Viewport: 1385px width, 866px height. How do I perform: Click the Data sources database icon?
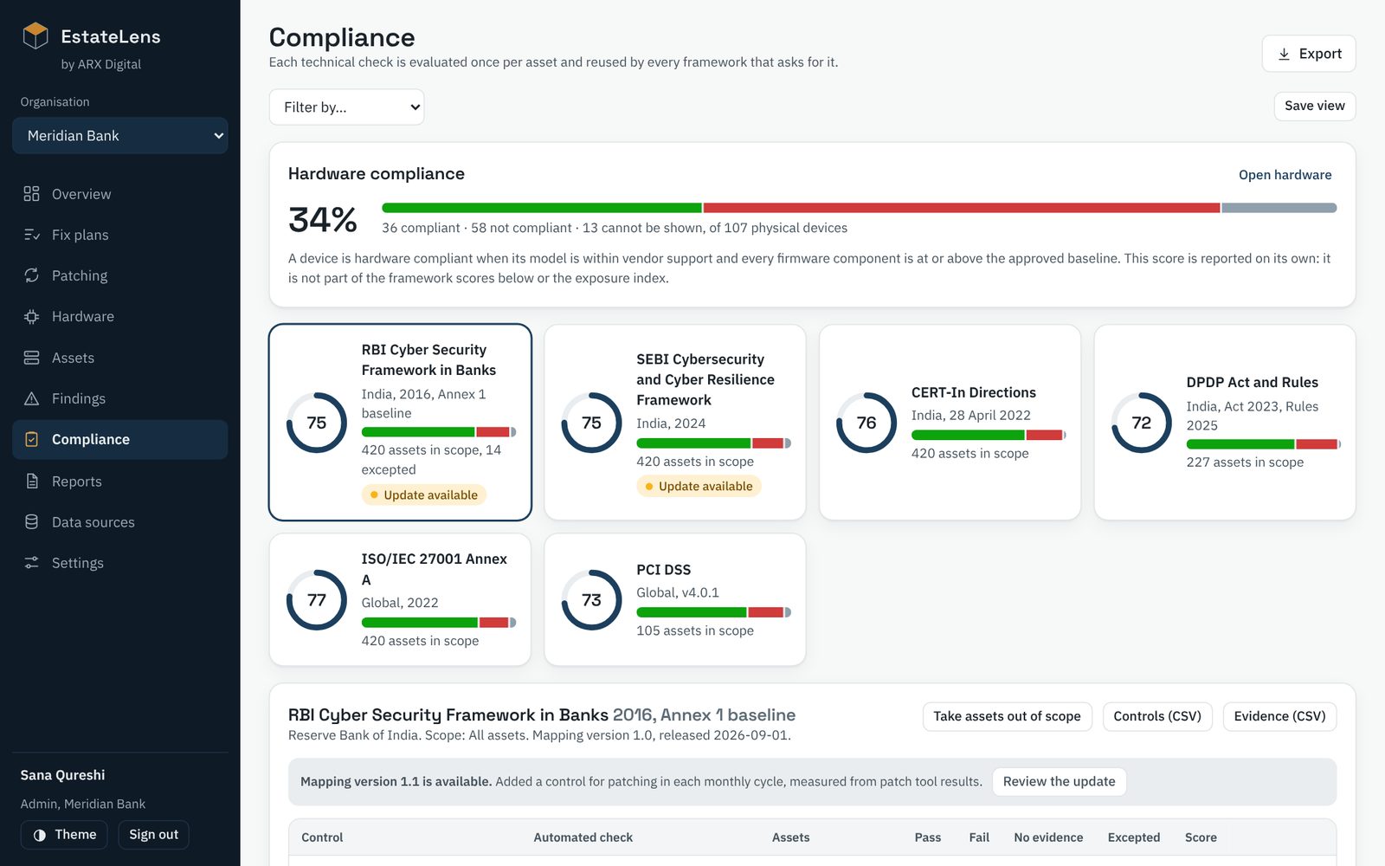pyautogui.click(x=31, y=522)
